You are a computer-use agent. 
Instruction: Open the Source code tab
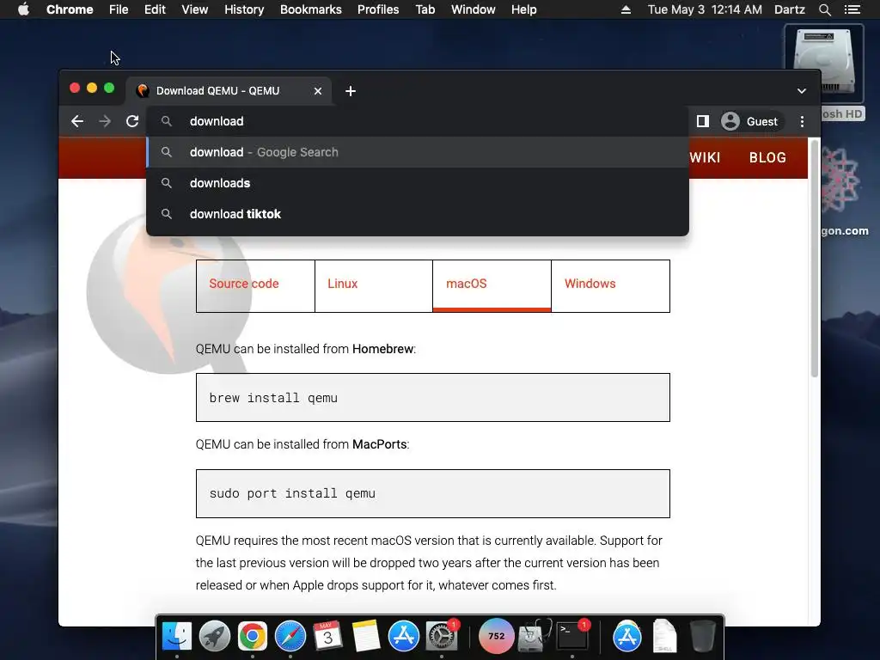point(255,285)
